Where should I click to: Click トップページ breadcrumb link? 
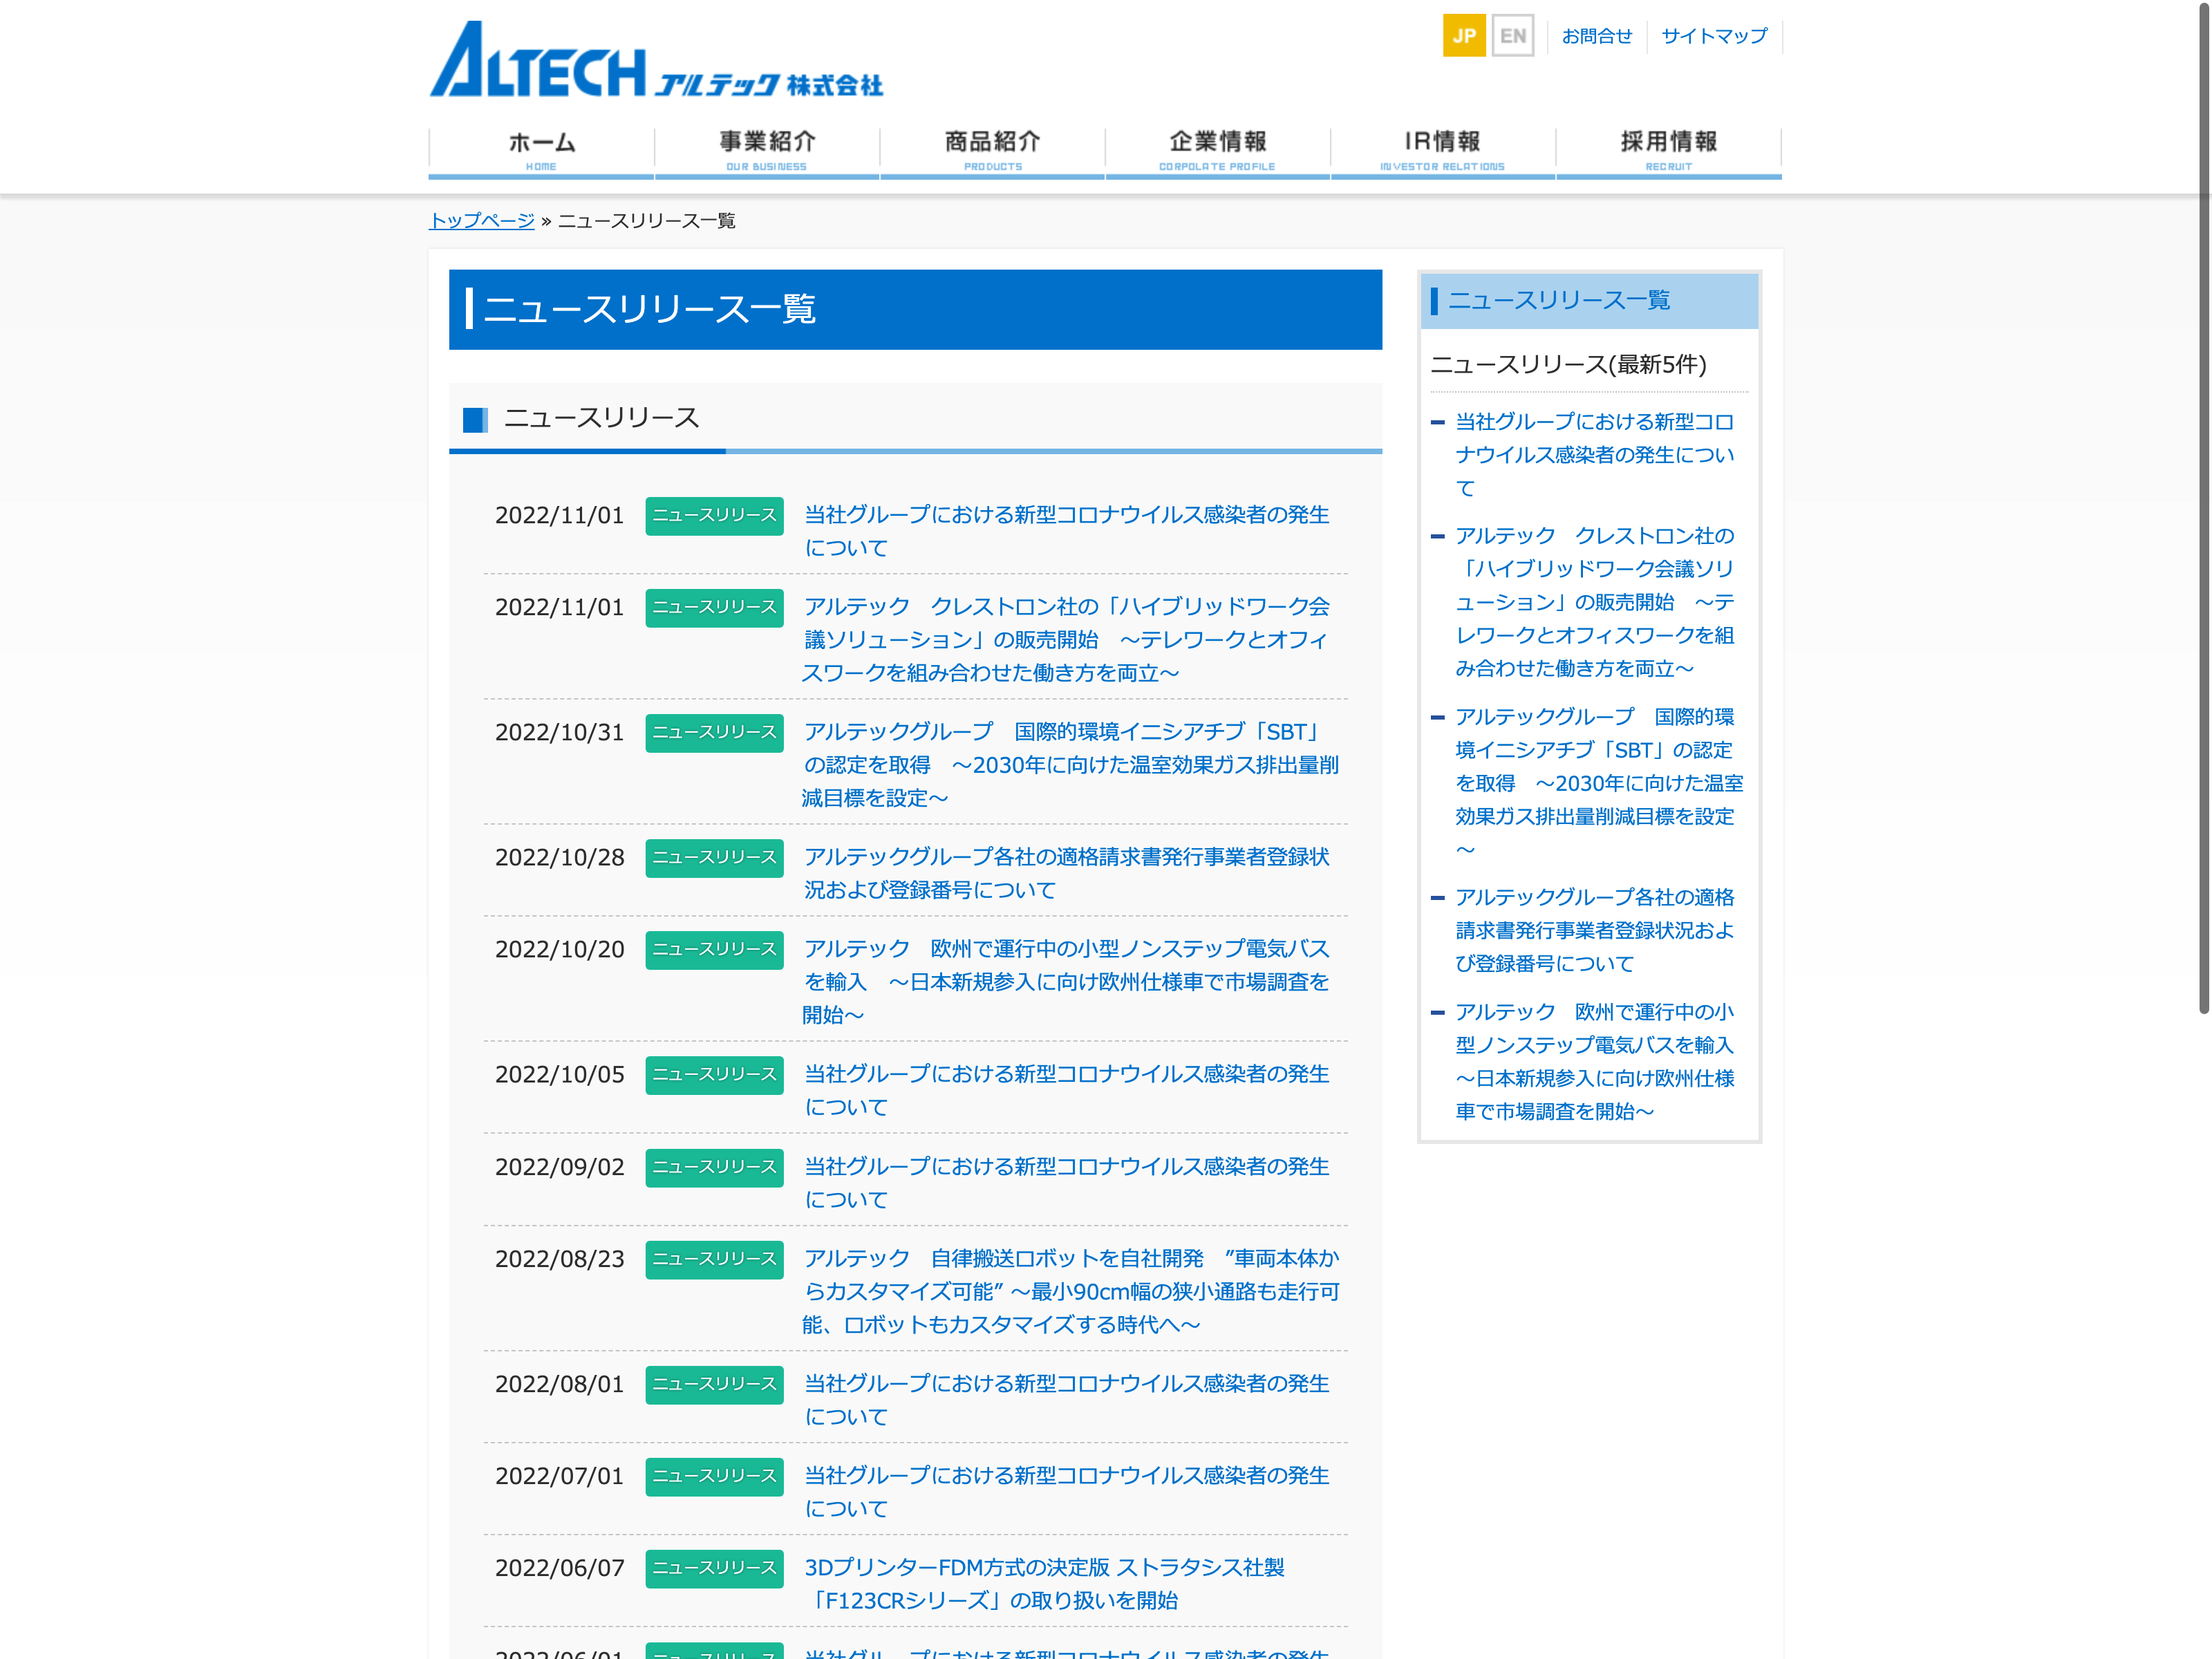pyautogui.click(x=481, y=220)
